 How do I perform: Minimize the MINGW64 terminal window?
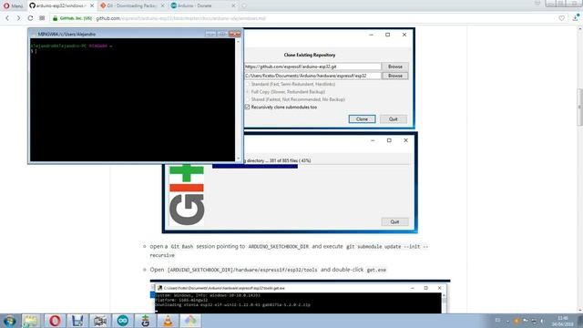pyautogui.click(x=210, y=34)
